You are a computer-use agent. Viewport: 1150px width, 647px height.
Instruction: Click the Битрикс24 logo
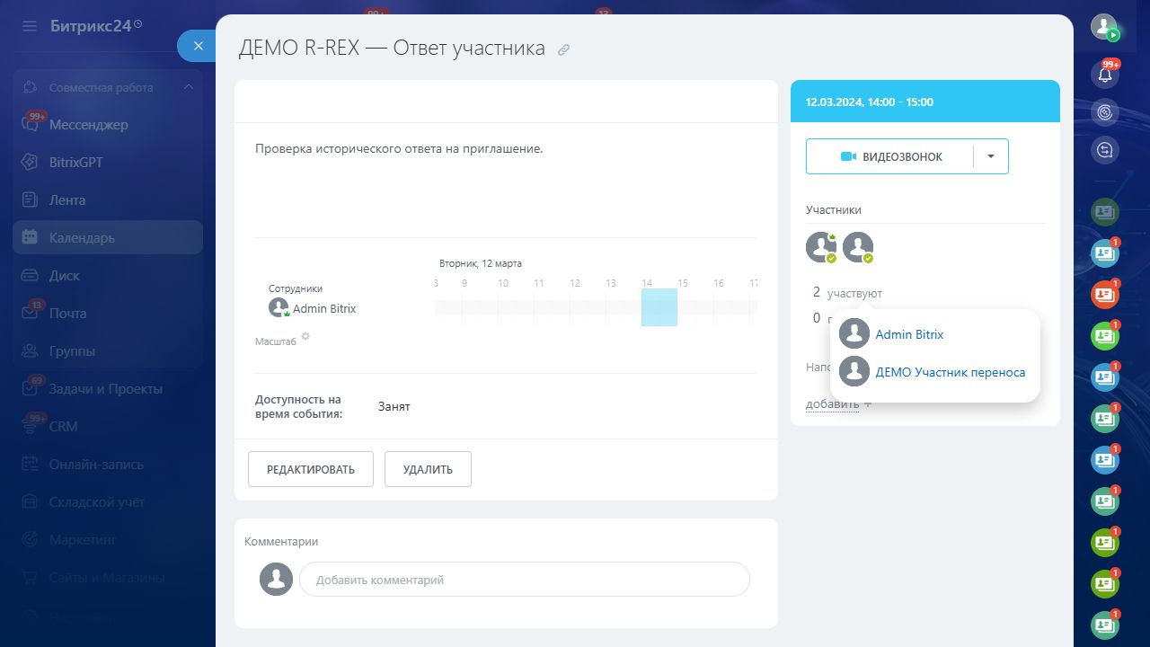point(96,26)
